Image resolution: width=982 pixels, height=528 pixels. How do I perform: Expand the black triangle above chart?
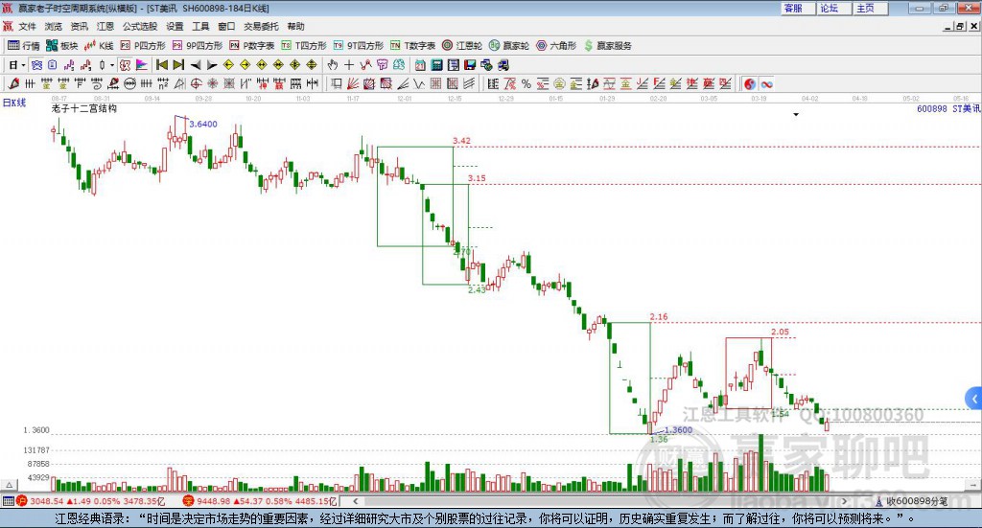(796, 114)
